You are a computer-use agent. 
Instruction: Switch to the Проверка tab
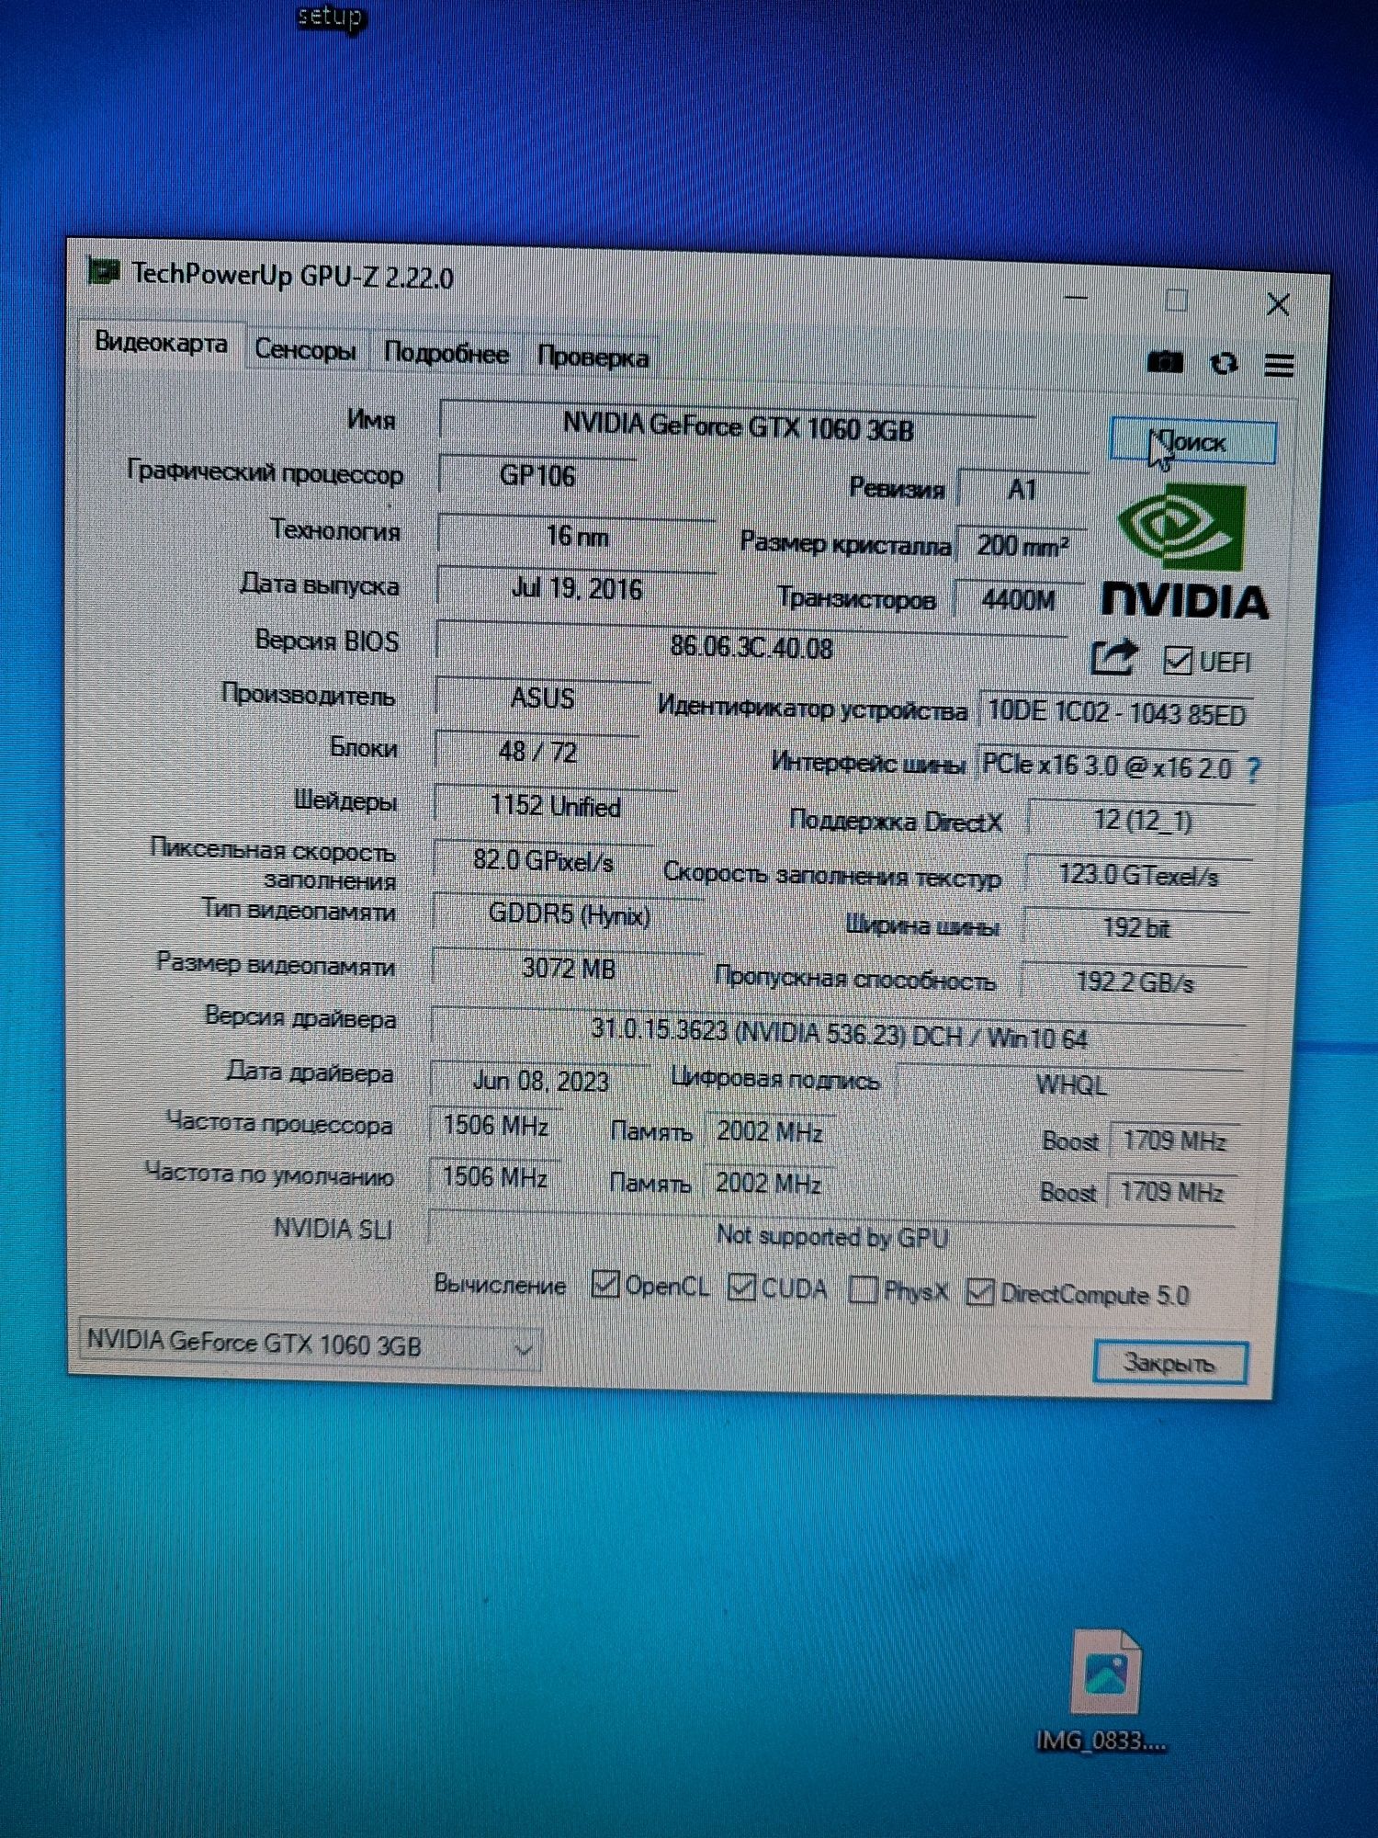click(593, 357)
